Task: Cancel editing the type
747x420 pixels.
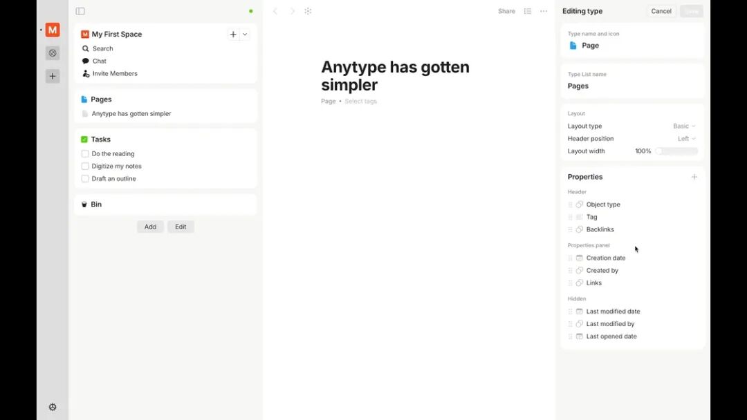Action: [661, 11]
